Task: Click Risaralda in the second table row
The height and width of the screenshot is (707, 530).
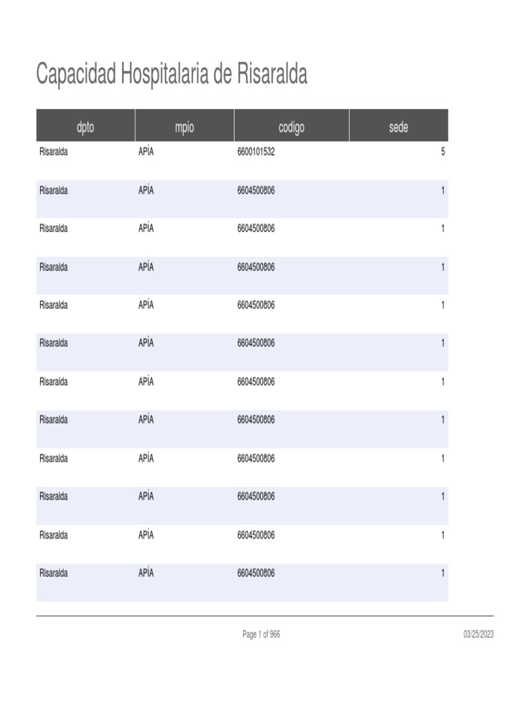Action: pyautogui.click(x=54, y=190)
